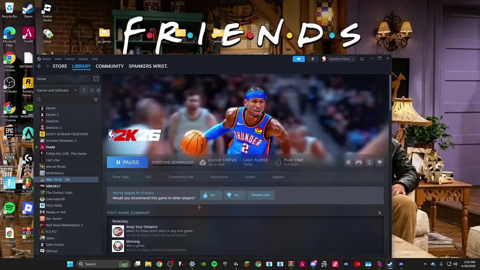
Task: Click the library Home button
Action: [x=63, y=79]
